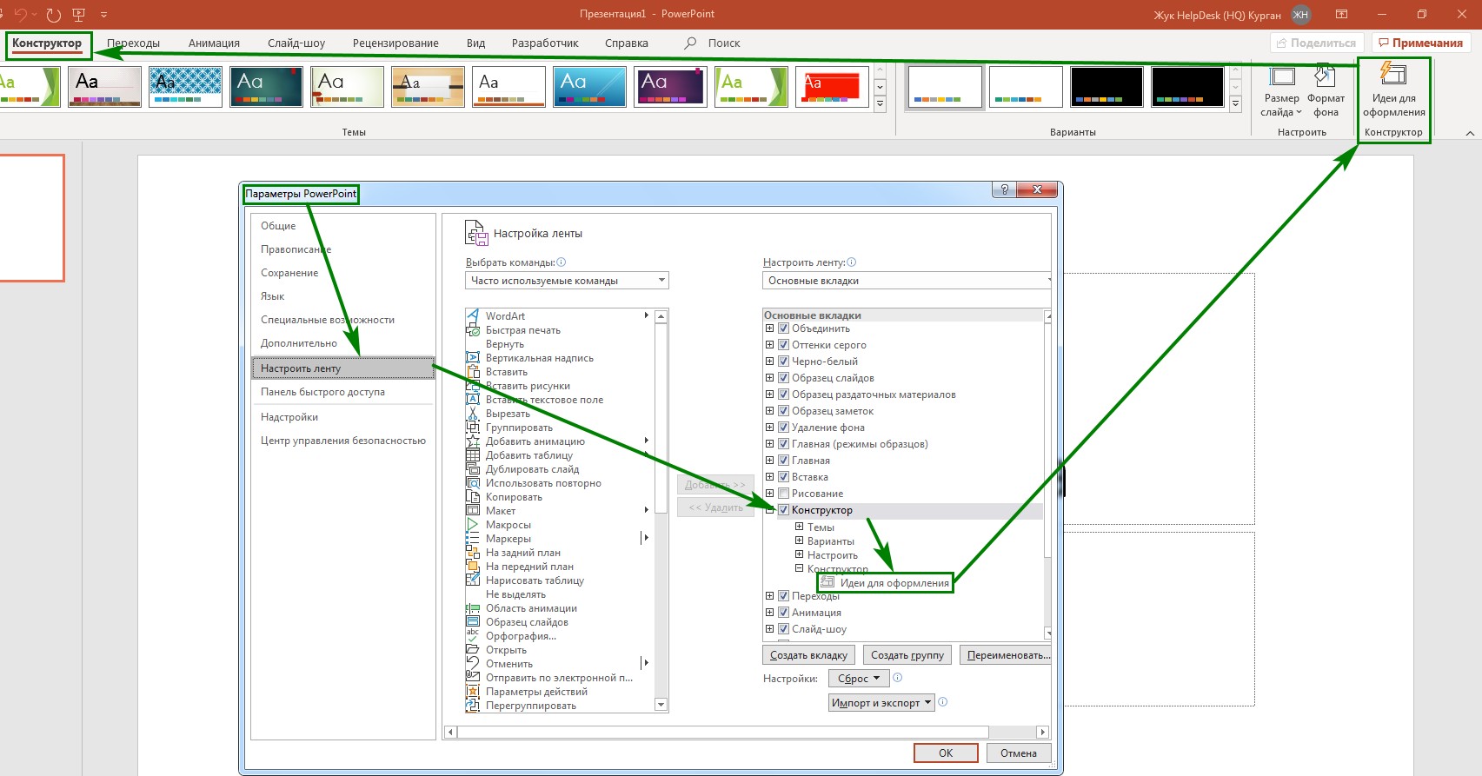
Task: Uncheck the Черно-белый checkbox
Action: coord(783,361)
